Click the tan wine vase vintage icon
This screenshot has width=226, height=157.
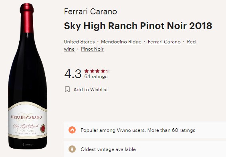click(x=72, y=149)
